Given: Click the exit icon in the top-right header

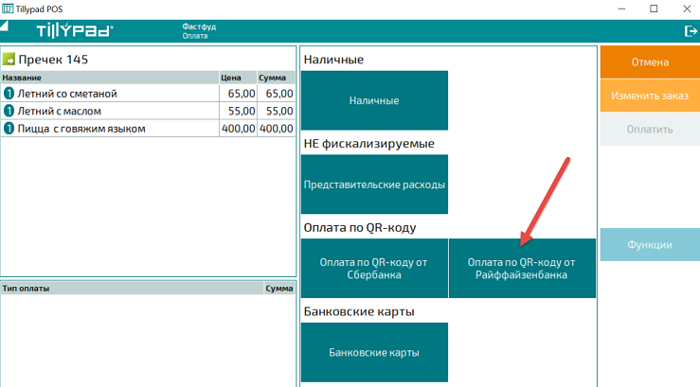Looking at the screenshot, I should point(690,31).
